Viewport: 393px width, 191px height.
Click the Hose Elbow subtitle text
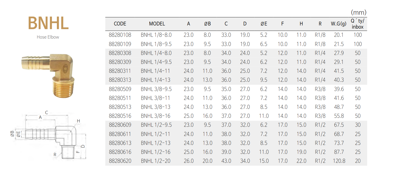click(x=48, y=37)
